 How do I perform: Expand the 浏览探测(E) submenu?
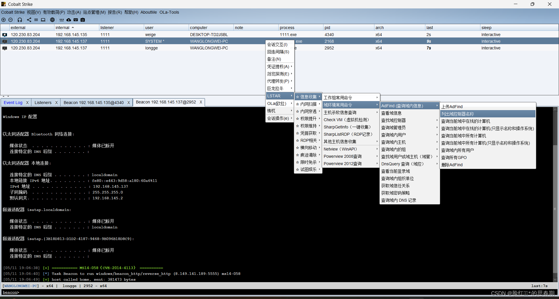[280, 74]
